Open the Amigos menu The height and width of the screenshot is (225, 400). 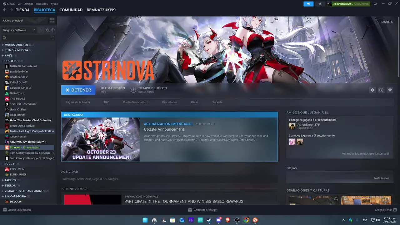coord(29,4)
